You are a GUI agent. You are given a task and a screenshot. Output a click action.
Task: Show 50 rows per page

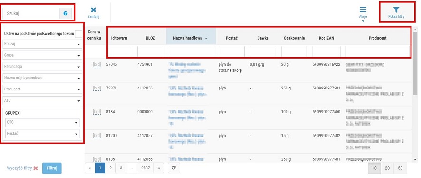(x=400, y=168)
